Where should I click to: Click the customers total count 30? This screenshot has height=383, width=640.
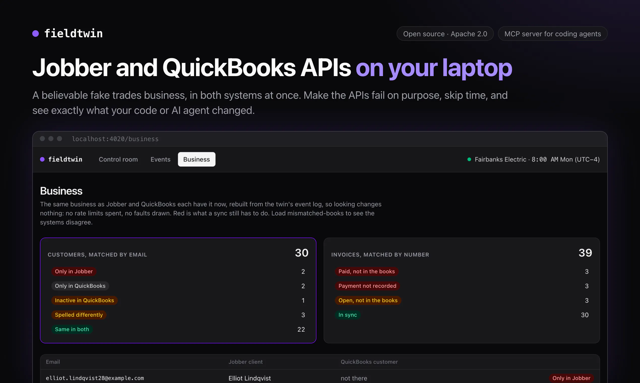(302, 253)
